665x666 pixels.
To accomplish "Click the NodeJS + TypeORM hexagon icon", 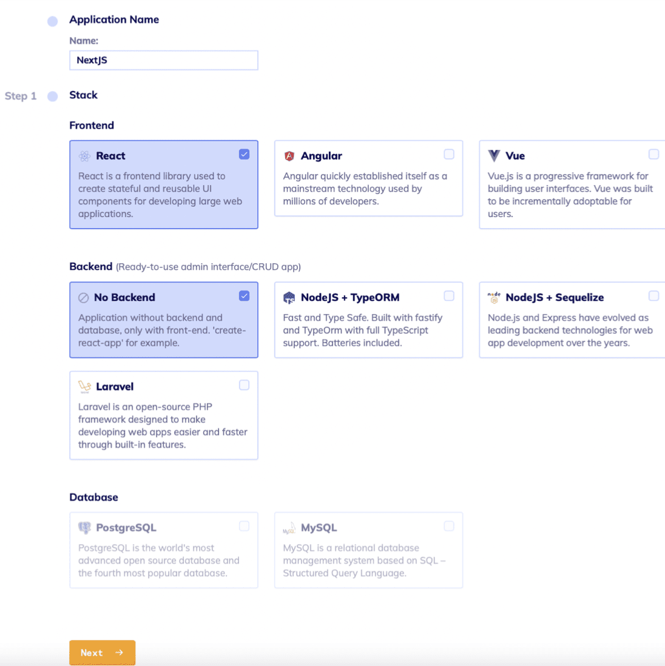I will click(289, 298).
